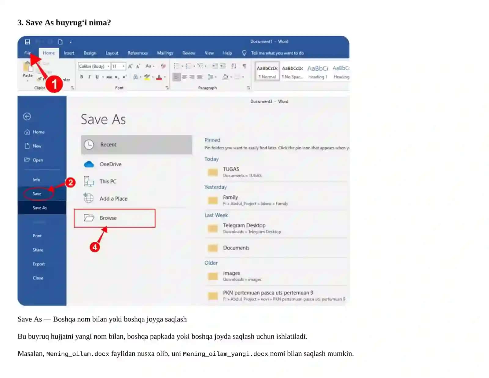Click Add a Place globe icon

(89, 198)
